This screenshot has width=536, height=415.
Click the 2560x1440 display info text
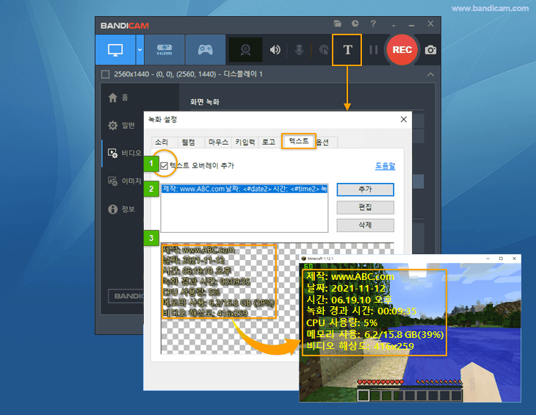click(x=188, y=74)
